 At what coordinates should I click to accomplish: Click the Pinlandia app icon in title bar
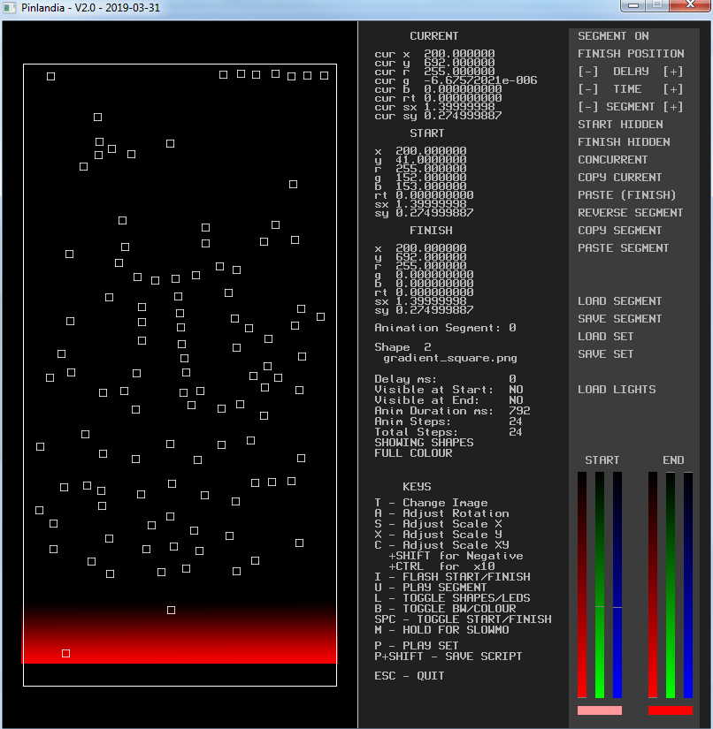click(x=11, y=9)
